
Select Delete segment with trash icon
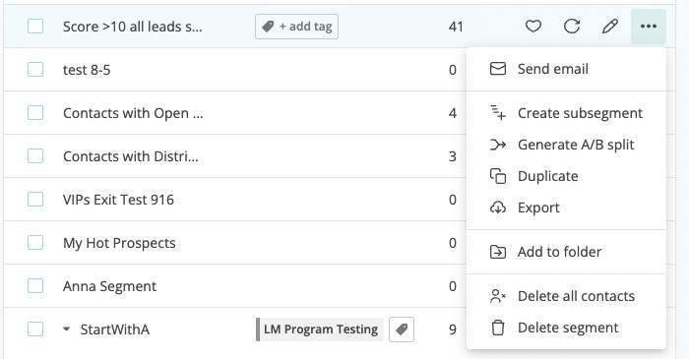566,328
